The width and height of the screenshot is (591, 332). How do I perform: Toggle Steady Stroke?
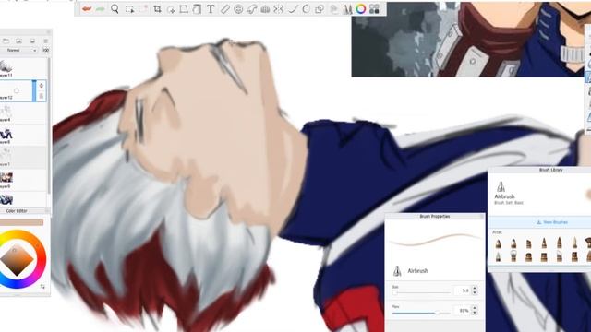point(293,9)
